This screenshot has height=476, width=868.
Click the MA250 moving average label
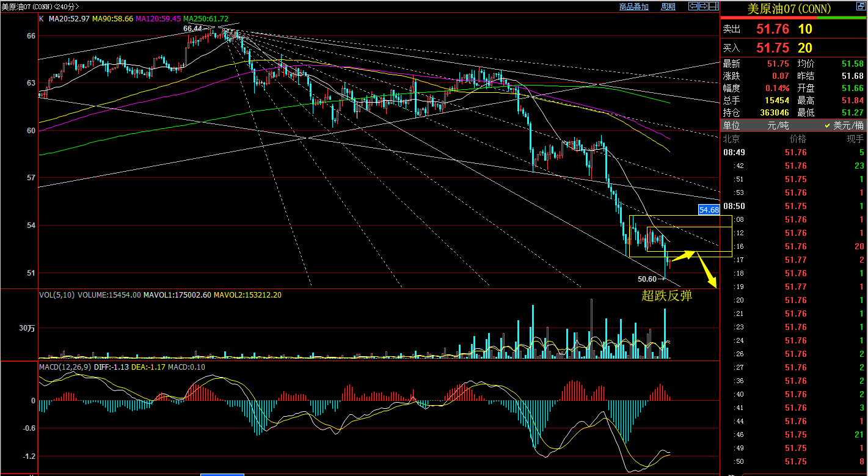point(206,19)
